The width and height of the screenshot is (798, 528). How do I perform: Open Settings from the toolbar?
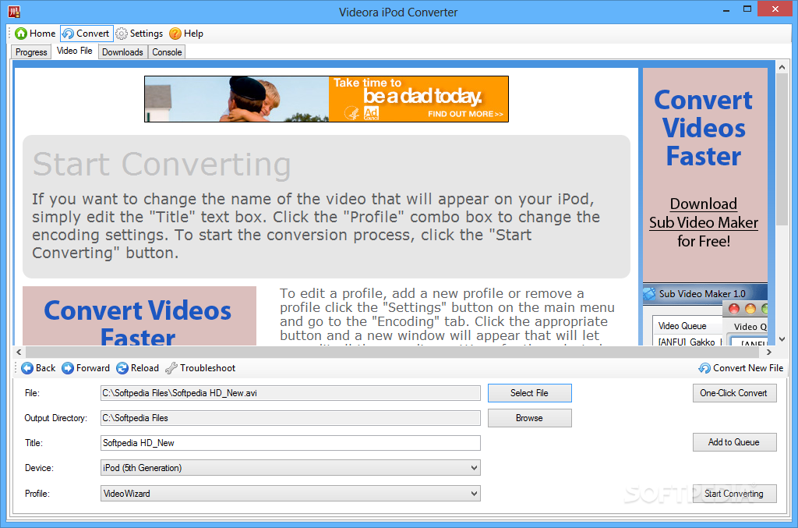139,34
